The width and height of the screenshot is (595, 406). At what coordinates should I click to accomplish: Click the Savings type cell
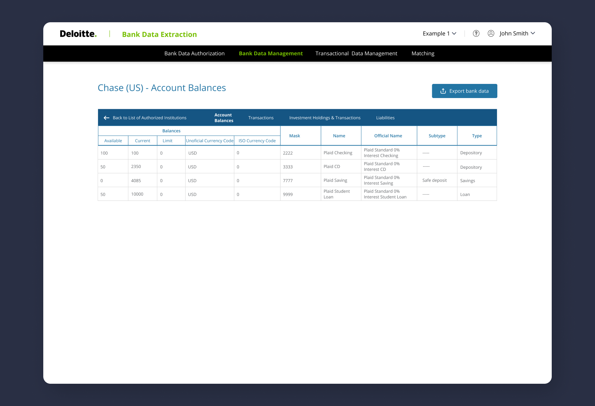(x=477, y=180)
